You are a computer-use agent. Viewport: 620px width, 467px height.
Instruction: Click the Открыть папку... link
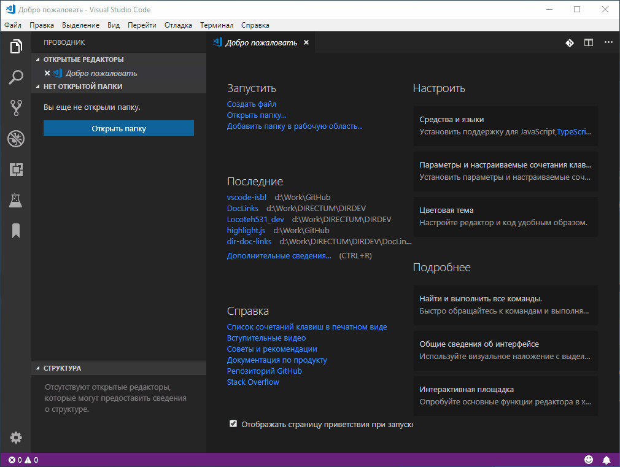[x=257, y=115]
